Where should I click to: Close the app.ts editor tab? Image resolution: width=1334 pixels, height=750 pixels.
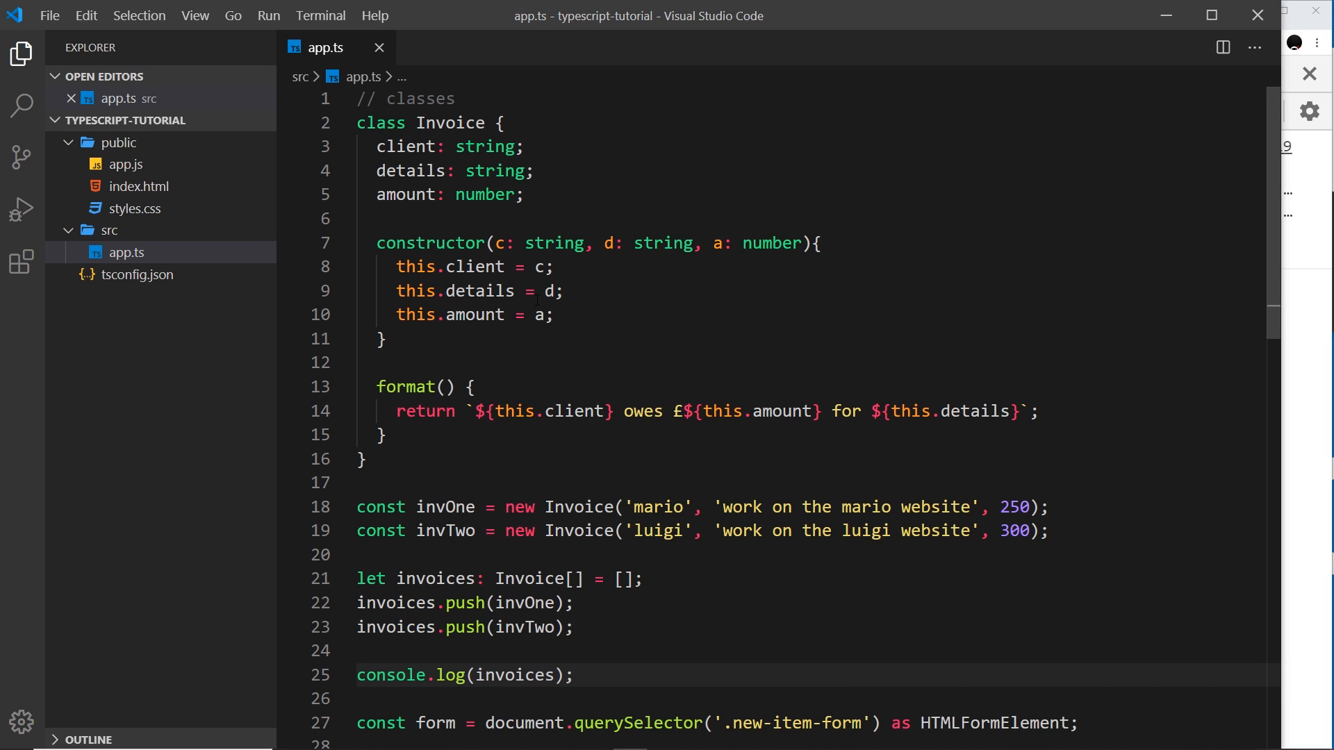(379, 47)
